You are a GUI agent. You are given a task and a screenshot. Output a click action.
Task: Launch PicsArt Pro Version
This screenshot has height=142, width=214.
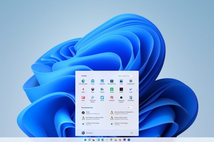pos(93,99)
